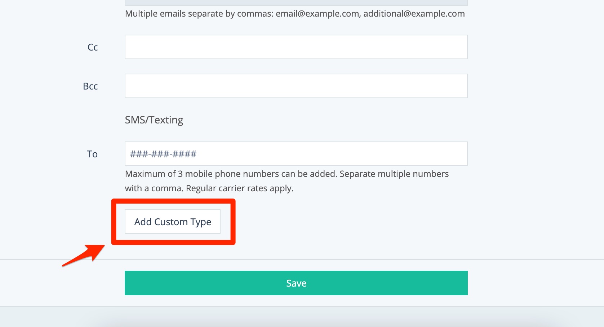Click into the Cc email field
Viewport: 604px width, 327px height.
pyautogui.click(x=296, y=47)
